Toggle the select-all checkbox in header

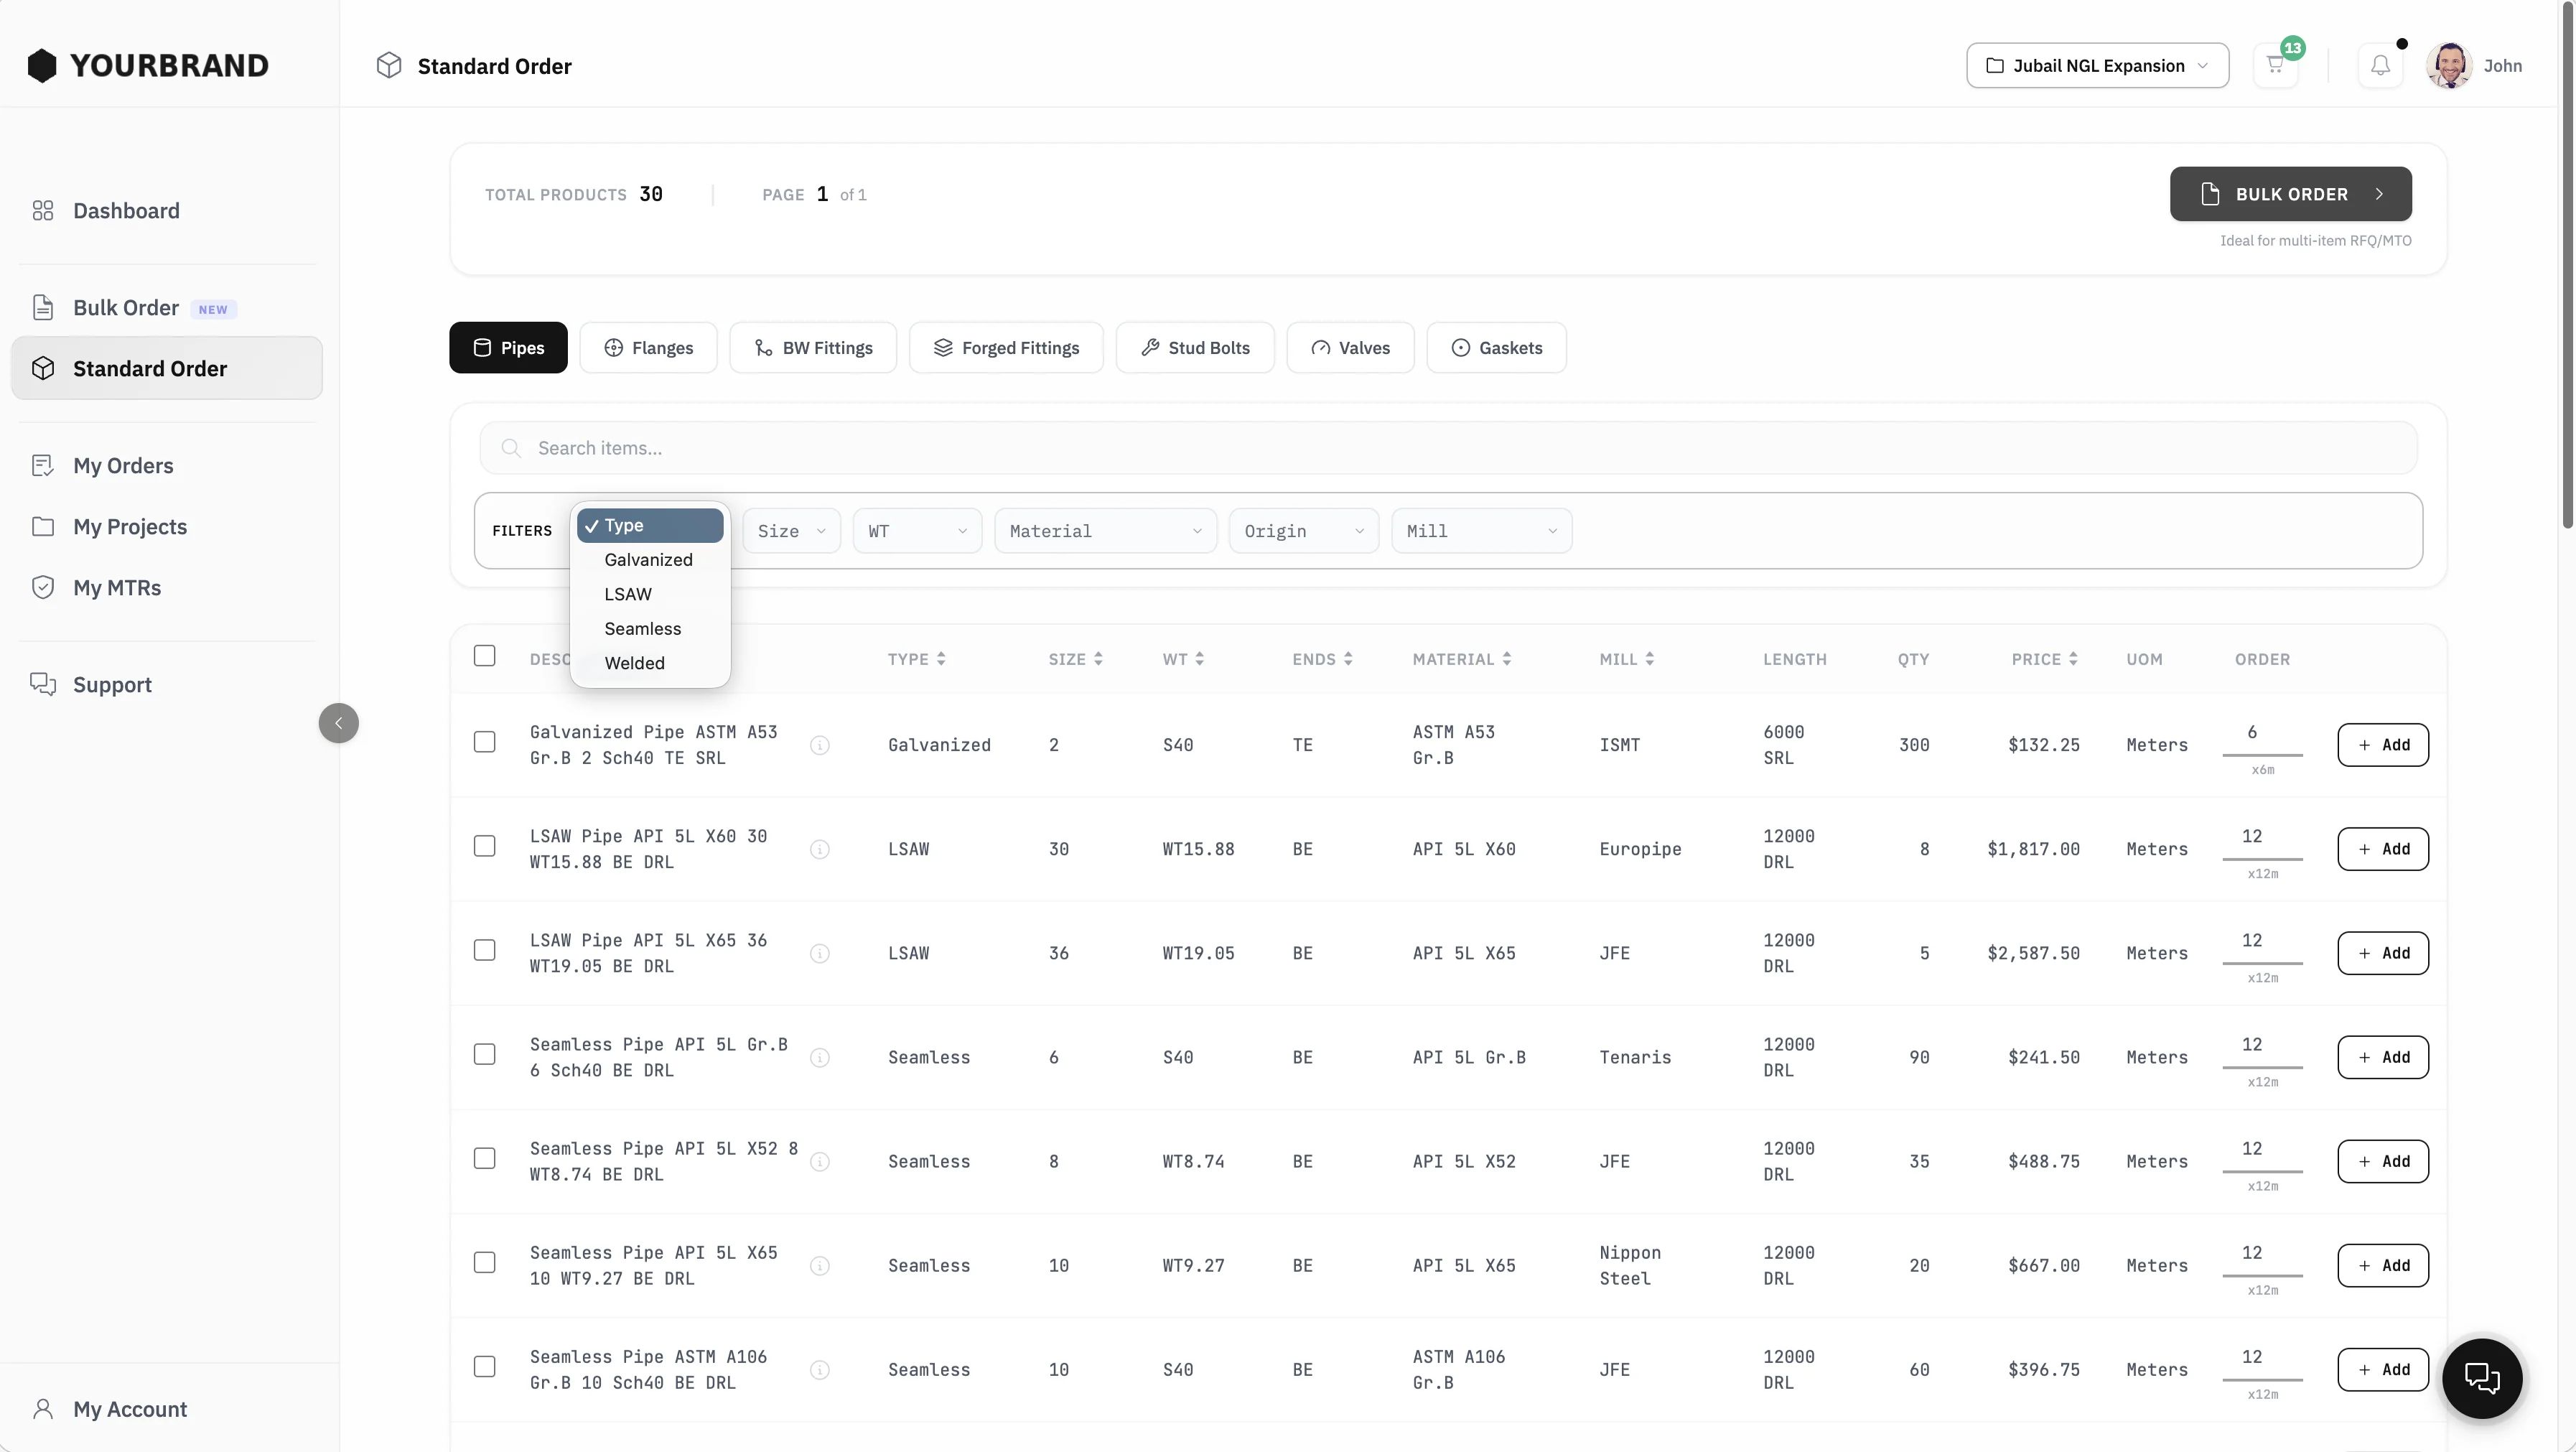tap(485, 656)
